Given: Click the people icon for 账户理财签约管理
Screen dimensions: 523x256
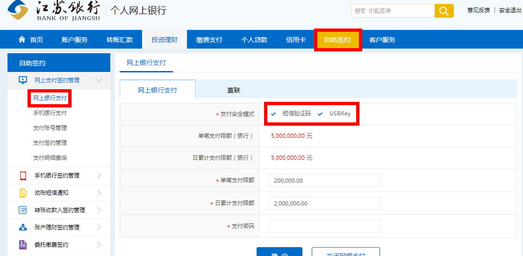Looking at the screenshot, I should 23,228.
